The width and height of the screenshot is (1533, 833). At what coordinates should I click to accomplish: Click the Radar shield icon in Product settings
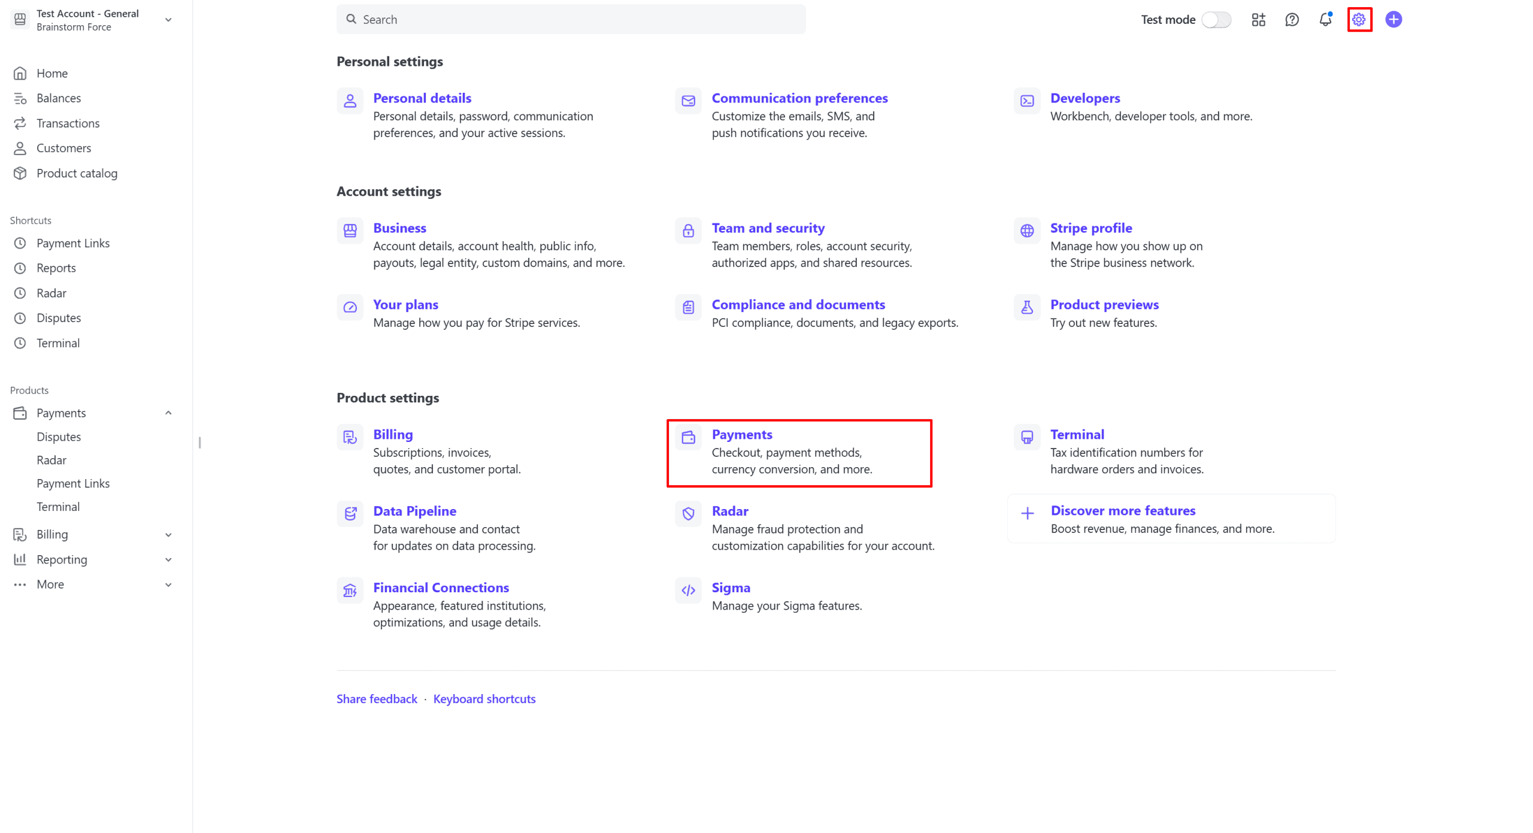pos(688,514)
